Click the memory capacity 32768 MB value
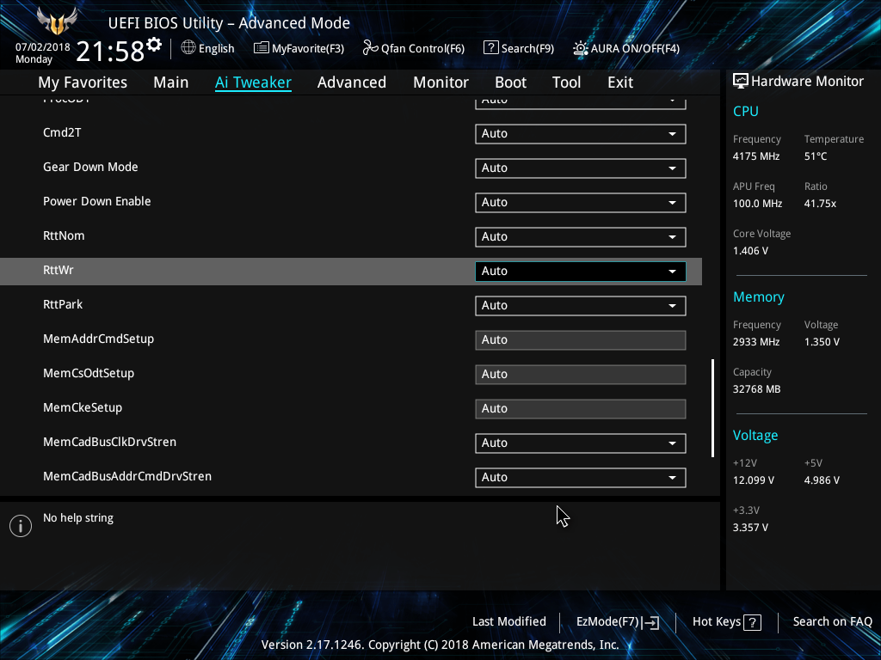This screenshot has width=881, height=660. pyautogui.click(x=757, y=389)
